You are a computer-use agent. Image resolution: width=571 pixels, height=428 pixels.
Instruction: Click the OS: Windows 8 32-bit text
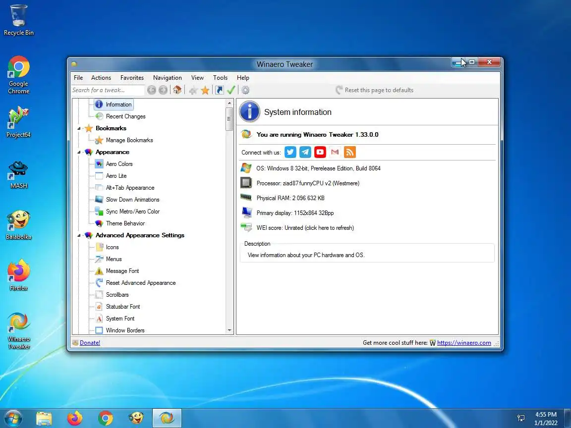coord(318,168)
